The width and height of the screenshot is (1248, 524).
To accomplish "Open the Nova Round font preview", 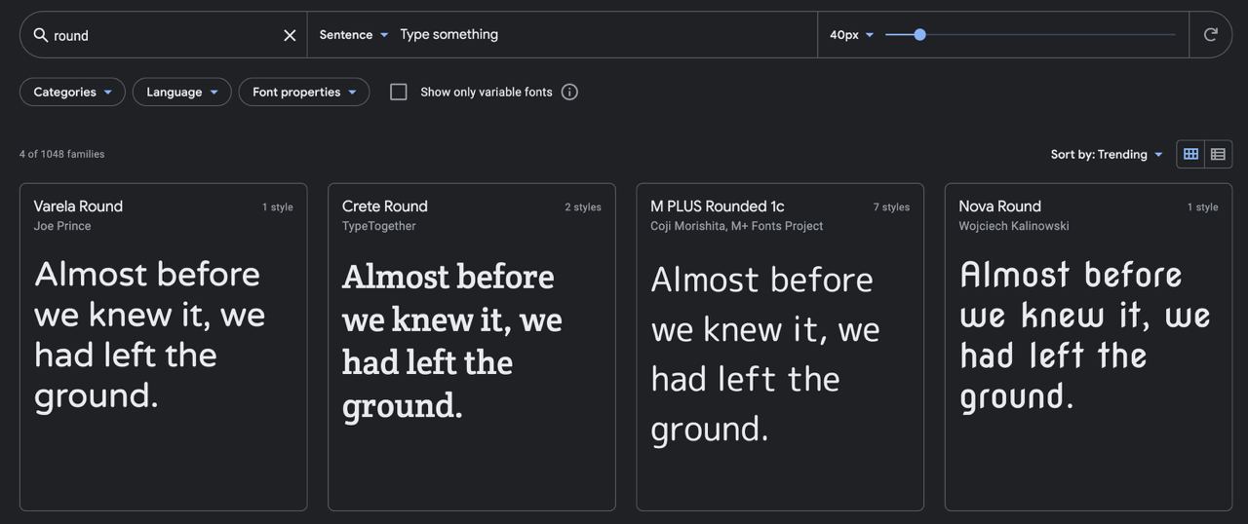I will click(x=1087, y=346).
